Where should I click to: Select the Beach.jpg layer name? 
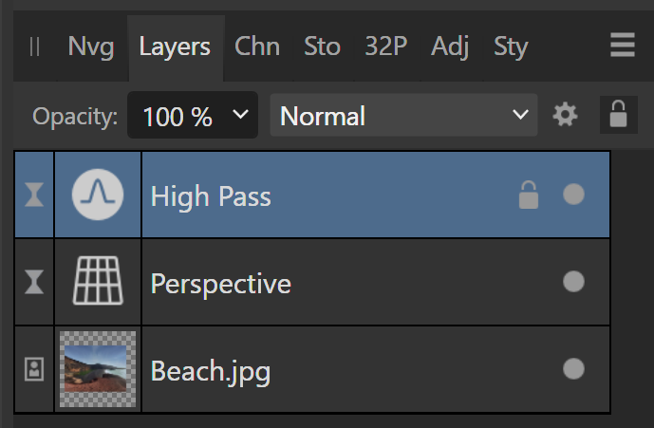pos(211,370)
